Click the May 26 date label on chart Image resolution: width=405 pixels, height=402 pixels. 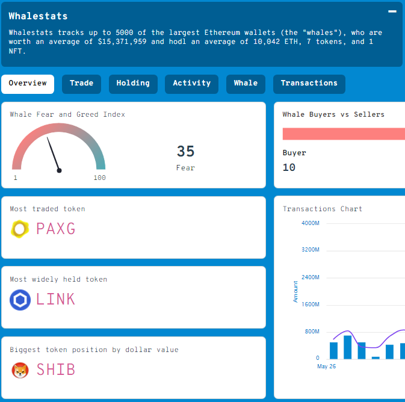click(327, 366)
